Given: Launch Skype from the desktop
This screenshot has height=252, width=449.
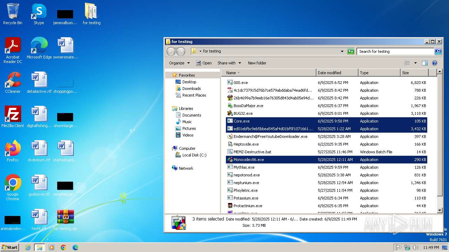Looking at the screenshot, I should (x=39, y=14).
